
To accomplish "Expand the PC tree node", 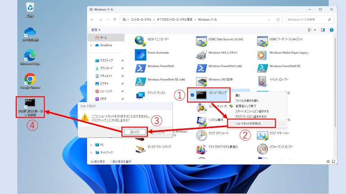I will [x=91, y=145].
